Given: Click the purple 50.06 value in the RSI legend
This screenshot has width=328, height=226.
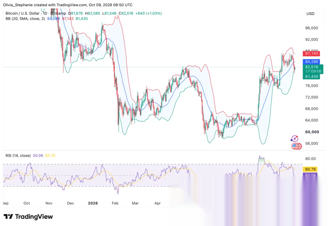Looking at the screenshot, I should click(38, 156).
